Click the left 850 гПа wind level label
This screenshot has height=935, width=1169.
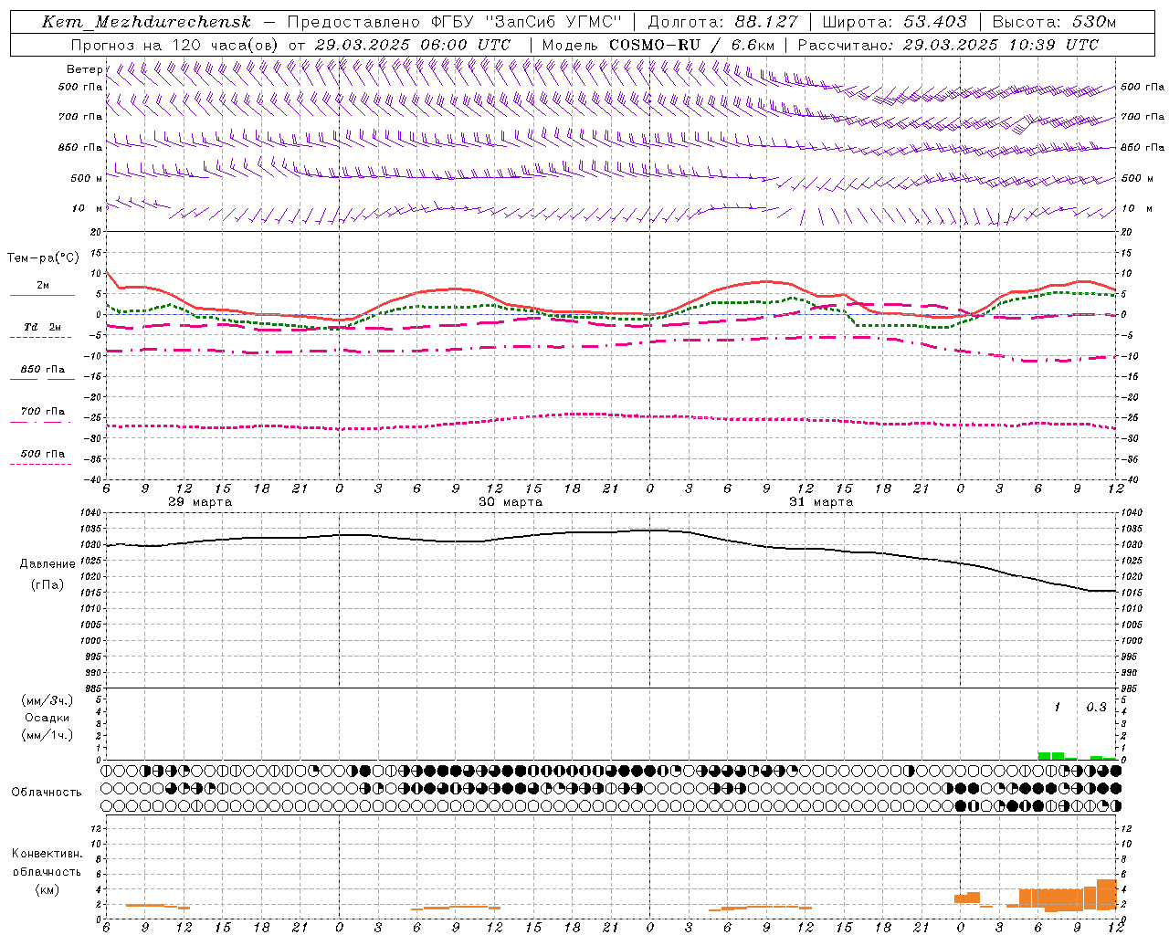(x=80, y=148)
